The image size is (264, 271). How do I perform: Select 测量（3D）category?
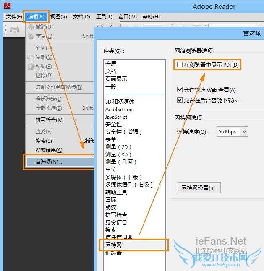[118, 154]
